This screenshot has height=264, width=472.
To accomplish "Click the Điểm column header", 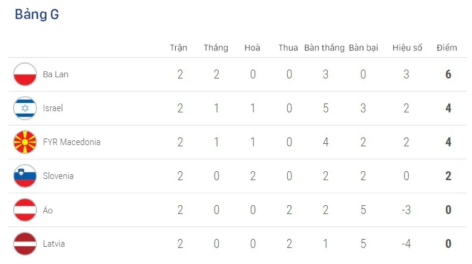I will [447, 48].
